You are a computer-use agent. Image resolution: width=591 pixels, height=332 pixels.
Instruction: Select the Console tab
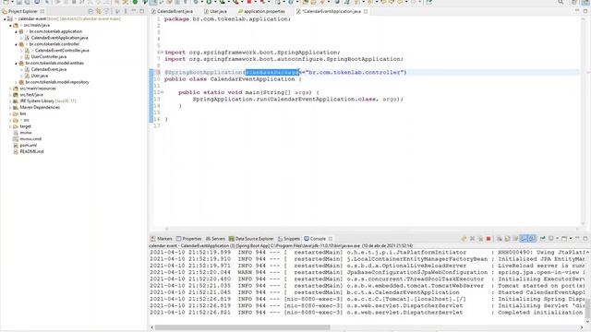pyautogui.click(x=315, y=239)
